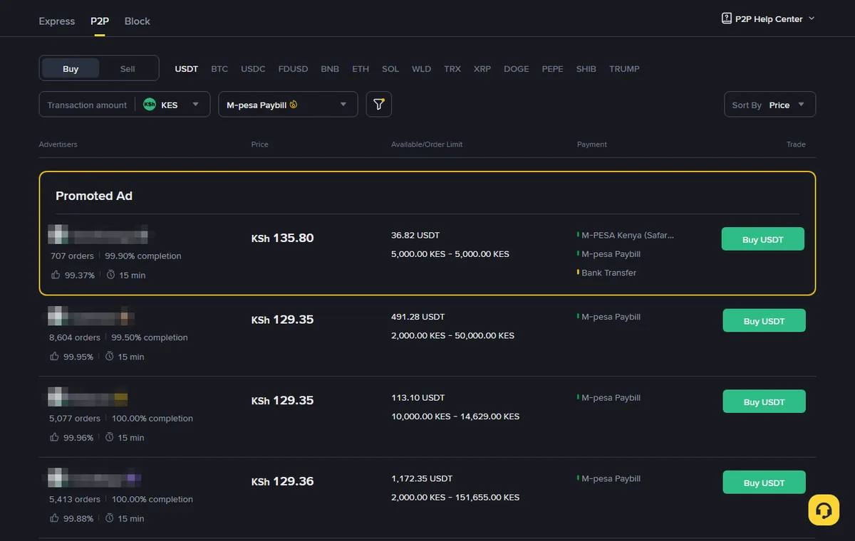The image size is (855, 541).
Task: Click the 1,172.35 USDT available amount
Action: pos(422,478)
